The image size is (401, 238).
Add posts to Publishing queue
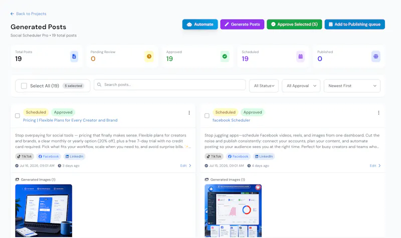pyautogui.click(x=355, y=24)
